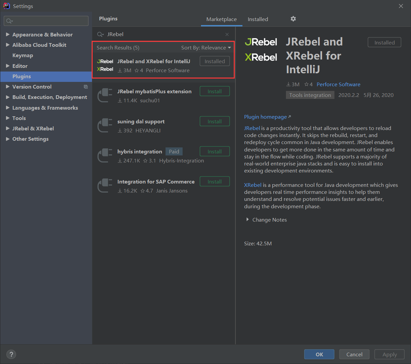This screenshot has height=364, width=411.
Task: Confirm settings with OK button
Action: (319, 354)
